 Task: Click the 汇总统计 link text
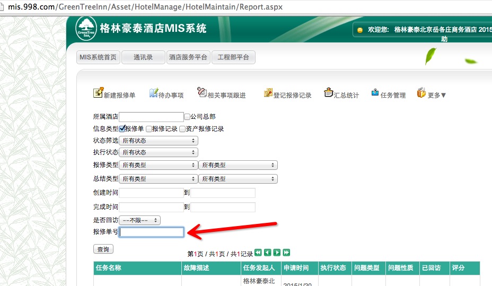pos(346,95)
